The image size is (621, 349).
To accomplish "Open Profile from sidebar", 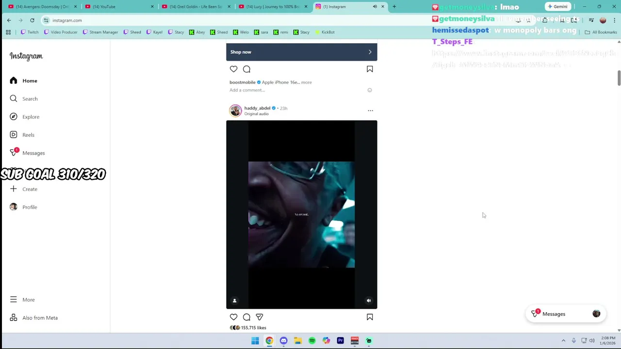I will (x=23, y=207).
